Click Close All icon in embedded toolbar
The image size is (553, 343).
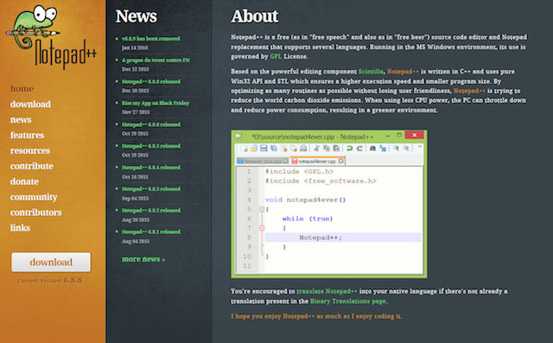[294, 149]
